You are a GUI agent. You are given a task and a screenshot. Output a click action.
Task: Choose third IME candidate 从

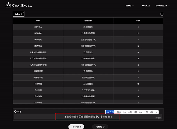point(125,112)
